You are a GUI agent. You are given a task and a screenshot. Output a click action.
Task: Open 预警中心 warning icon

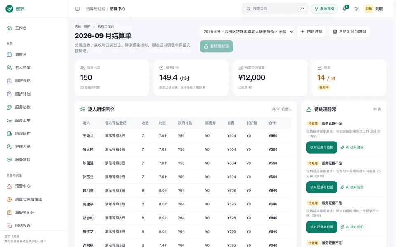point(9,186)
